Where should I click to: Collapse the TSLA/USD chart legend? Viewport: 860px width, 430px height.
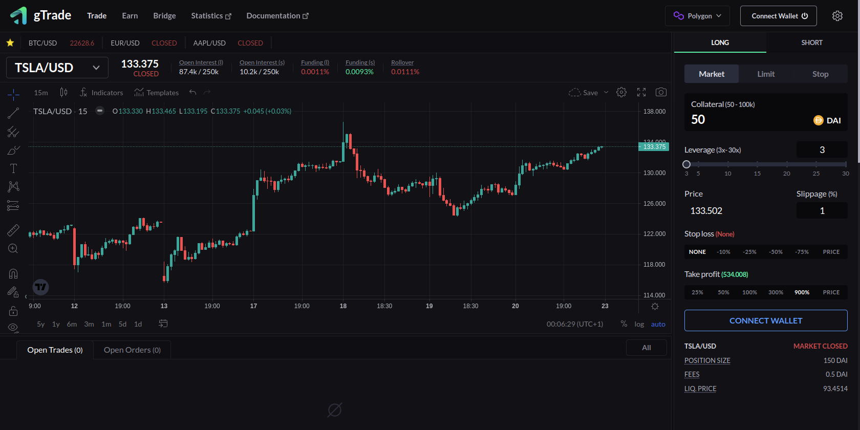[x=100, y=111]
